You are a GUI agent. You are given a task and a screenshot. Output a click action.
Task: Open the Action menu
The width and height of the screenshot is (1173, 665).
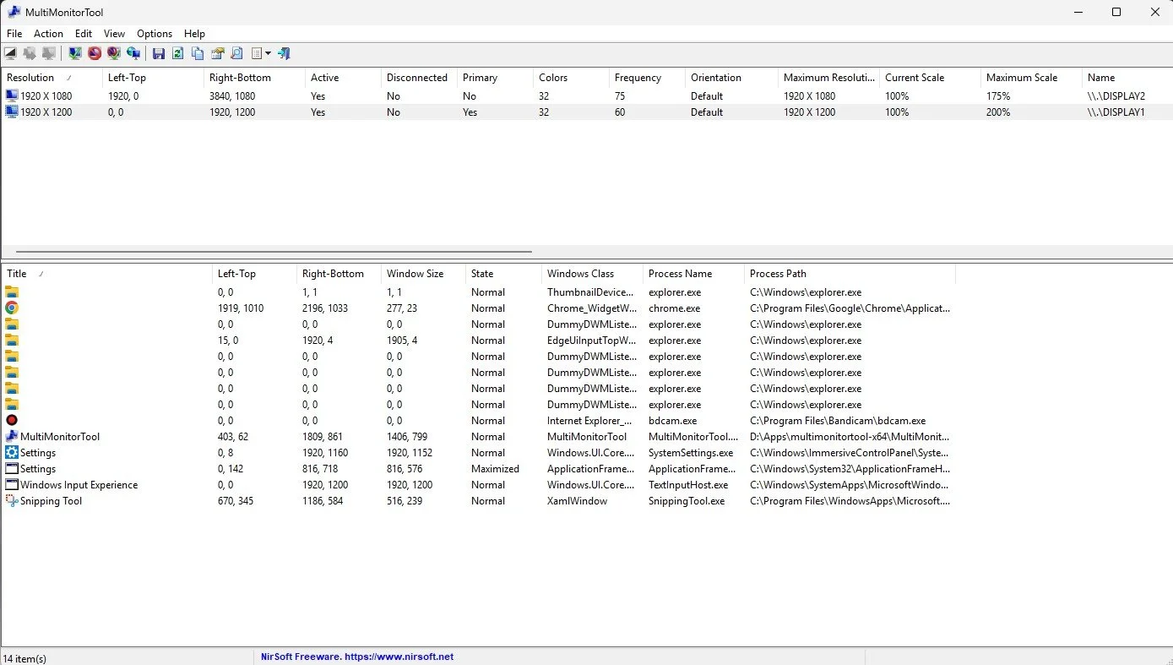48,34
